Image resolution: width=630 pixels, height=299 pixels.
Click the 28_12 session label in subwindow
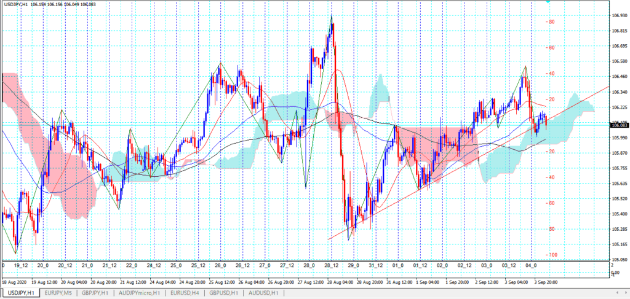(331, 265)
